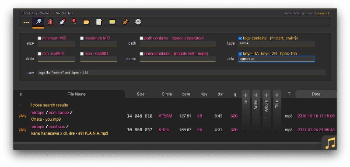Sort results by bpm header
350x167 pixels.
tap(186, 94)
